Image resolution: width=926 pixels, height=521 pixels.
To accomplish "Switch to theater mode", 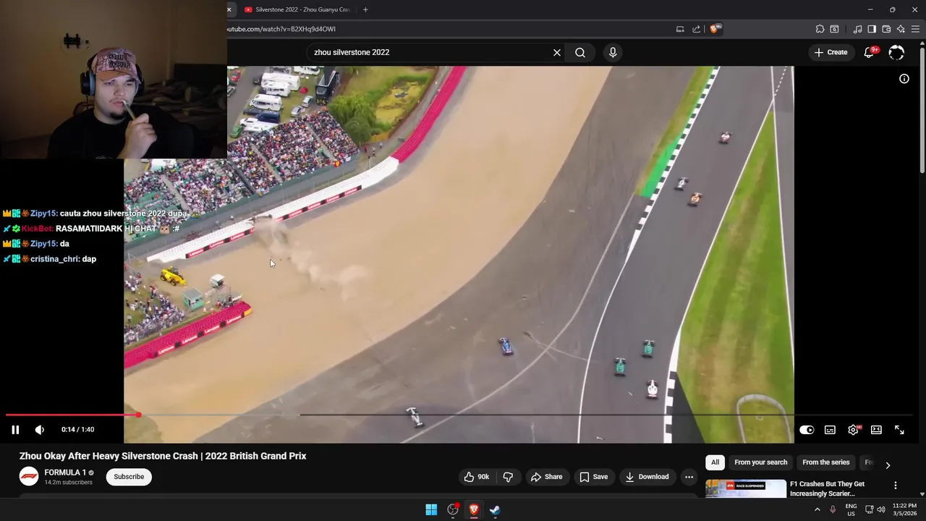I will point(876,430).
